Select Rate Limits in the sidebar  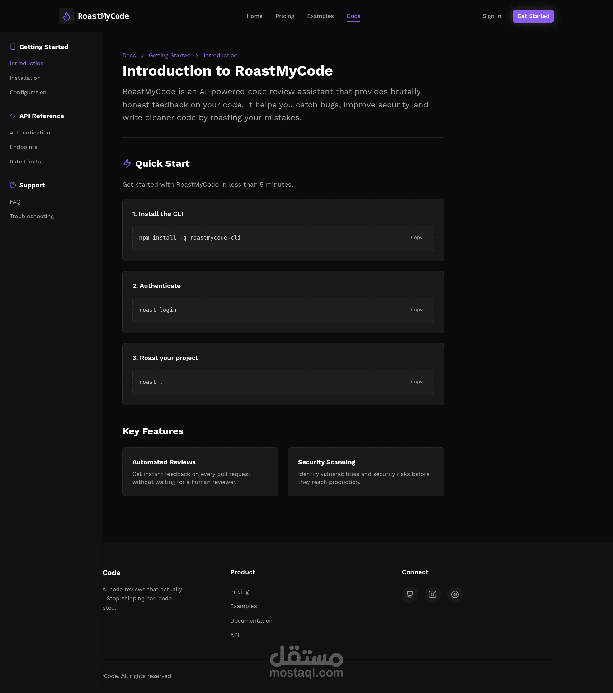(25, 162)
